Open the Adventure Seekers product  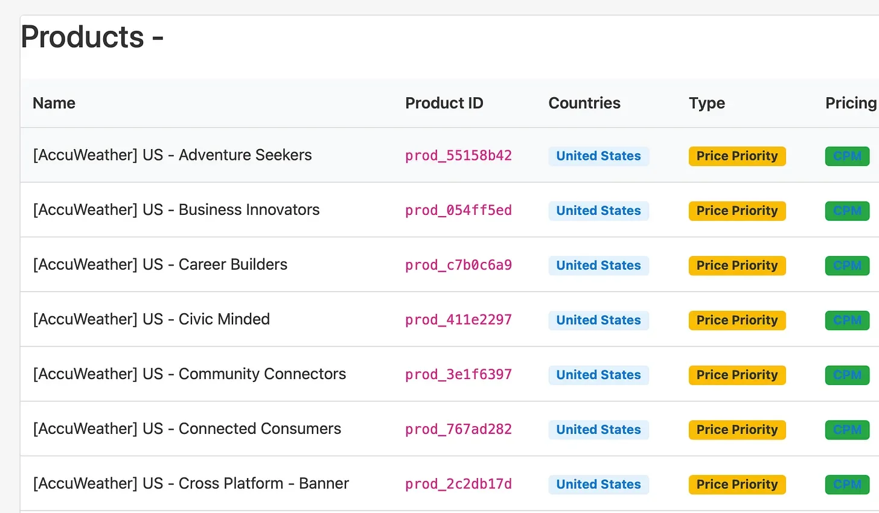point(172,155)
